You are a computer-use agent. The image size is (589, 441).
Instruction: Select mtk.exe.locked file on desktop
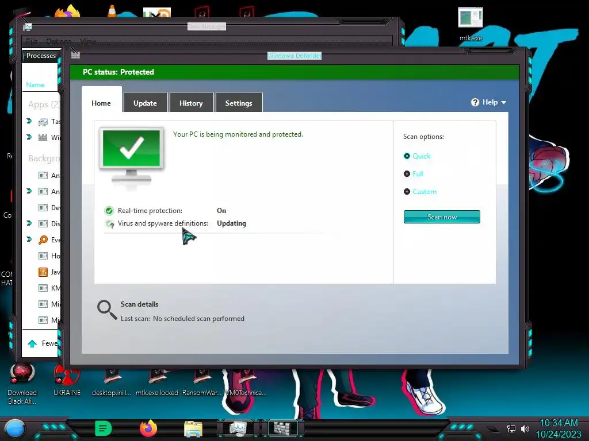157,382
